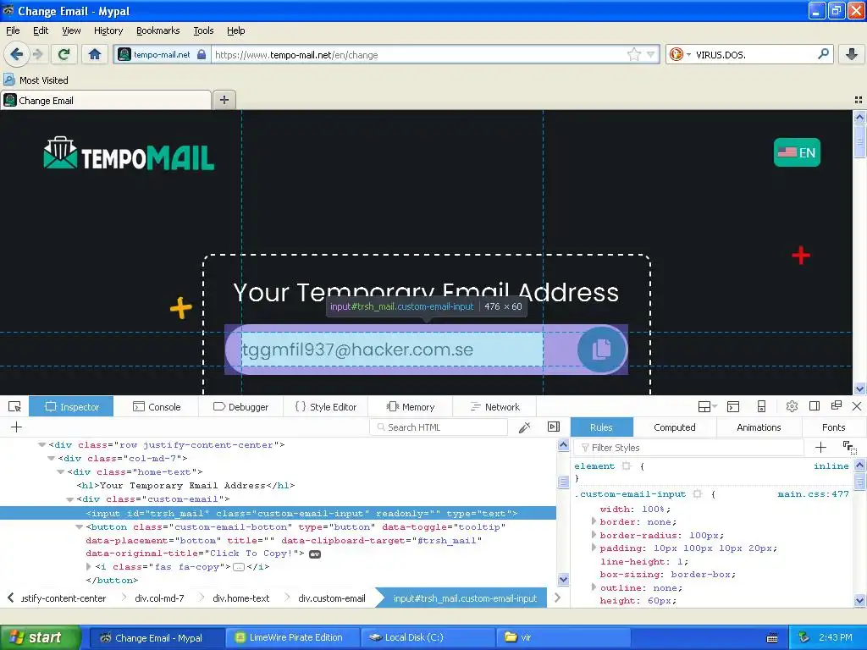Expand the border property triangle
Viewport: 867px width, 650px height.
(594, 521)
